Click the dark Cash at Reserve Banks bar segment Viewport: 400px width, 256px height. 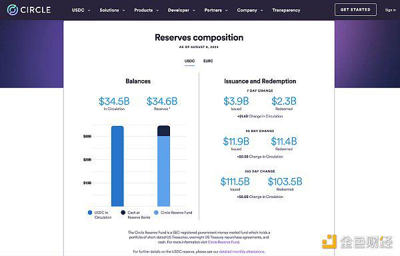coord(163,131)
